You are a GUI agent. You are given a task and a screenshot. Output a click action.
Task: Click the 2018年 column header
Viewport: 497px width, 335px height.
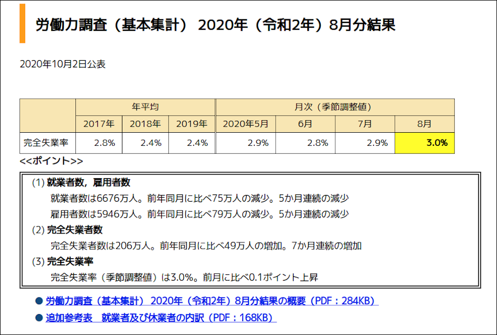pyautogui.click(x=145, y=124)
